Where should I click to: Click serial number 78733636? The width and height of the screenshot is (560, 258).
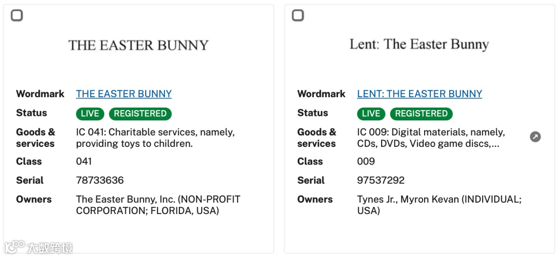coord(100,180)
